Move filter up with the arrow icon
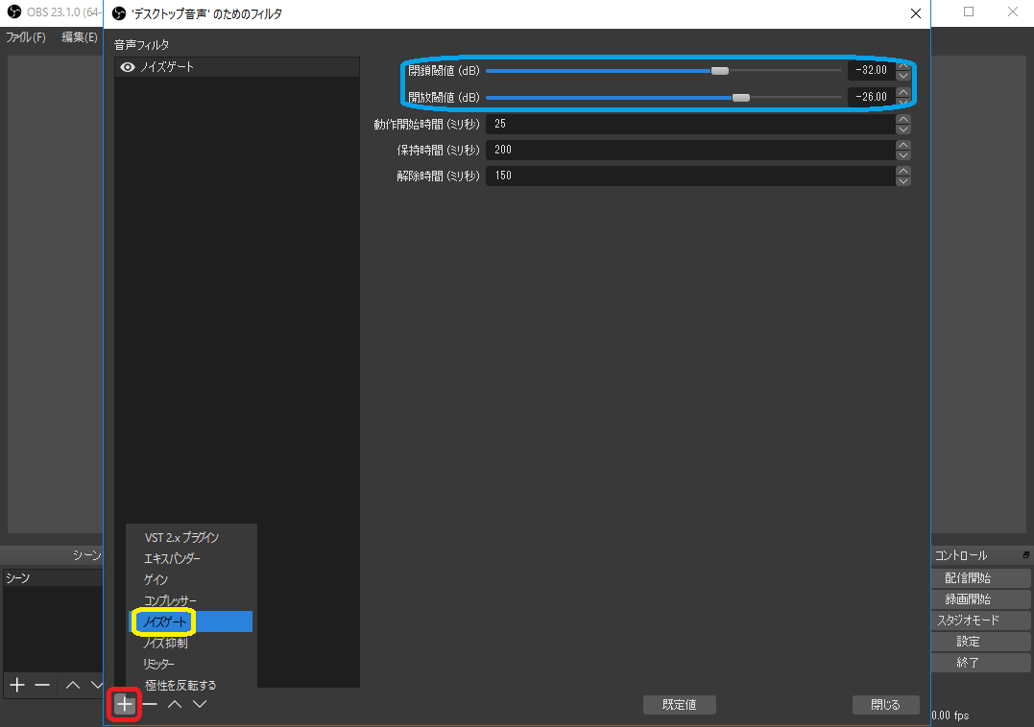1034x727 pixels. [x=175, y=704]
